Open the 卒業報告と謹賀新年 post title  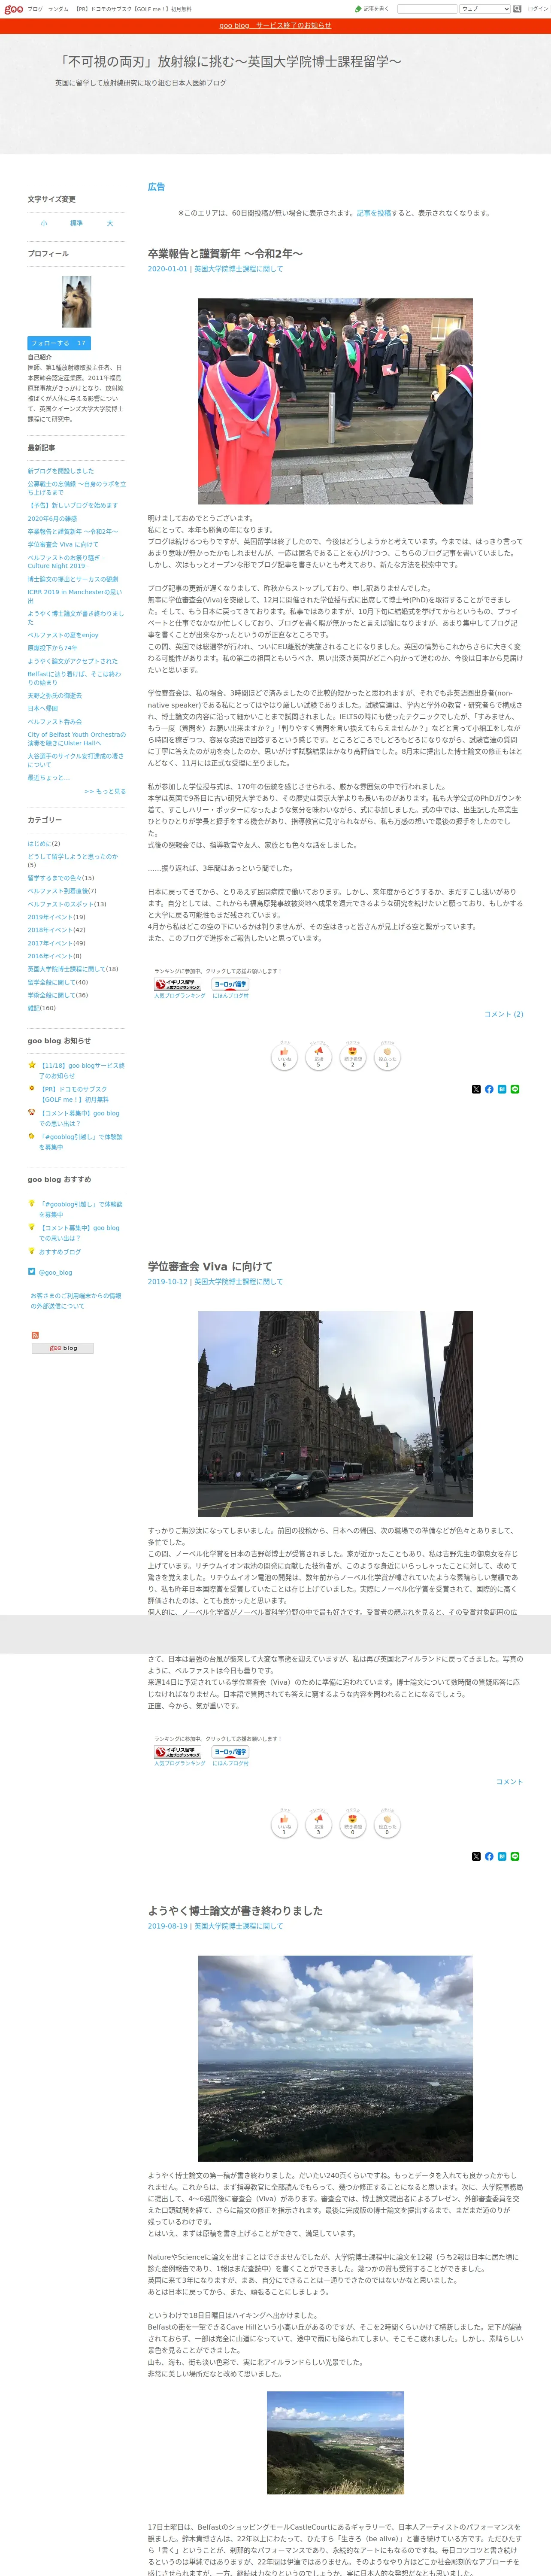[225, 254]
